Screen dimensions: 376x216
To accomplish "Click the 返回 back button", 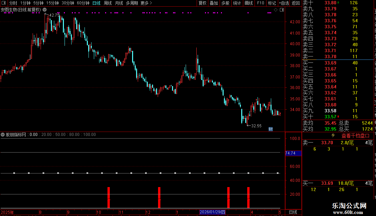I will click(296, 3).
